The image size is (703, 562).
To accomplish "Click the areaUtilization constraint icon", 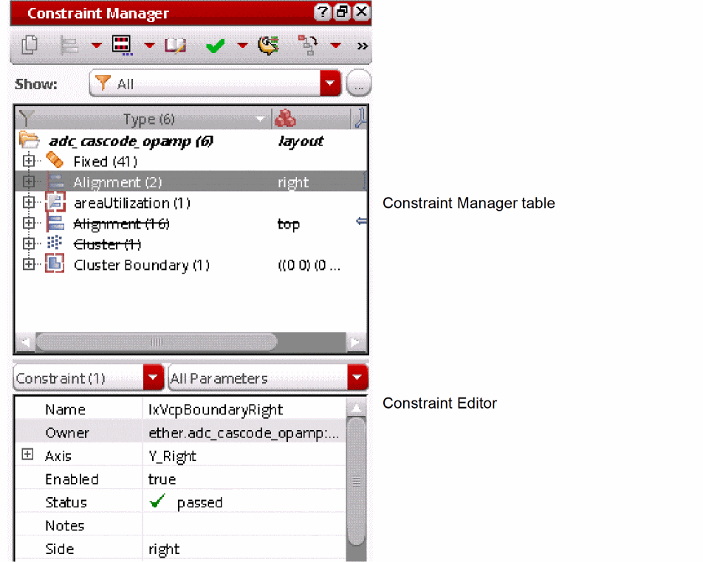I will pyautogui.click(x=55, y=202).
